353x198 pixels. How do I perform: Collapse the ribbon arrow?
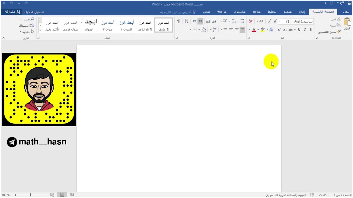click(3, 38)
